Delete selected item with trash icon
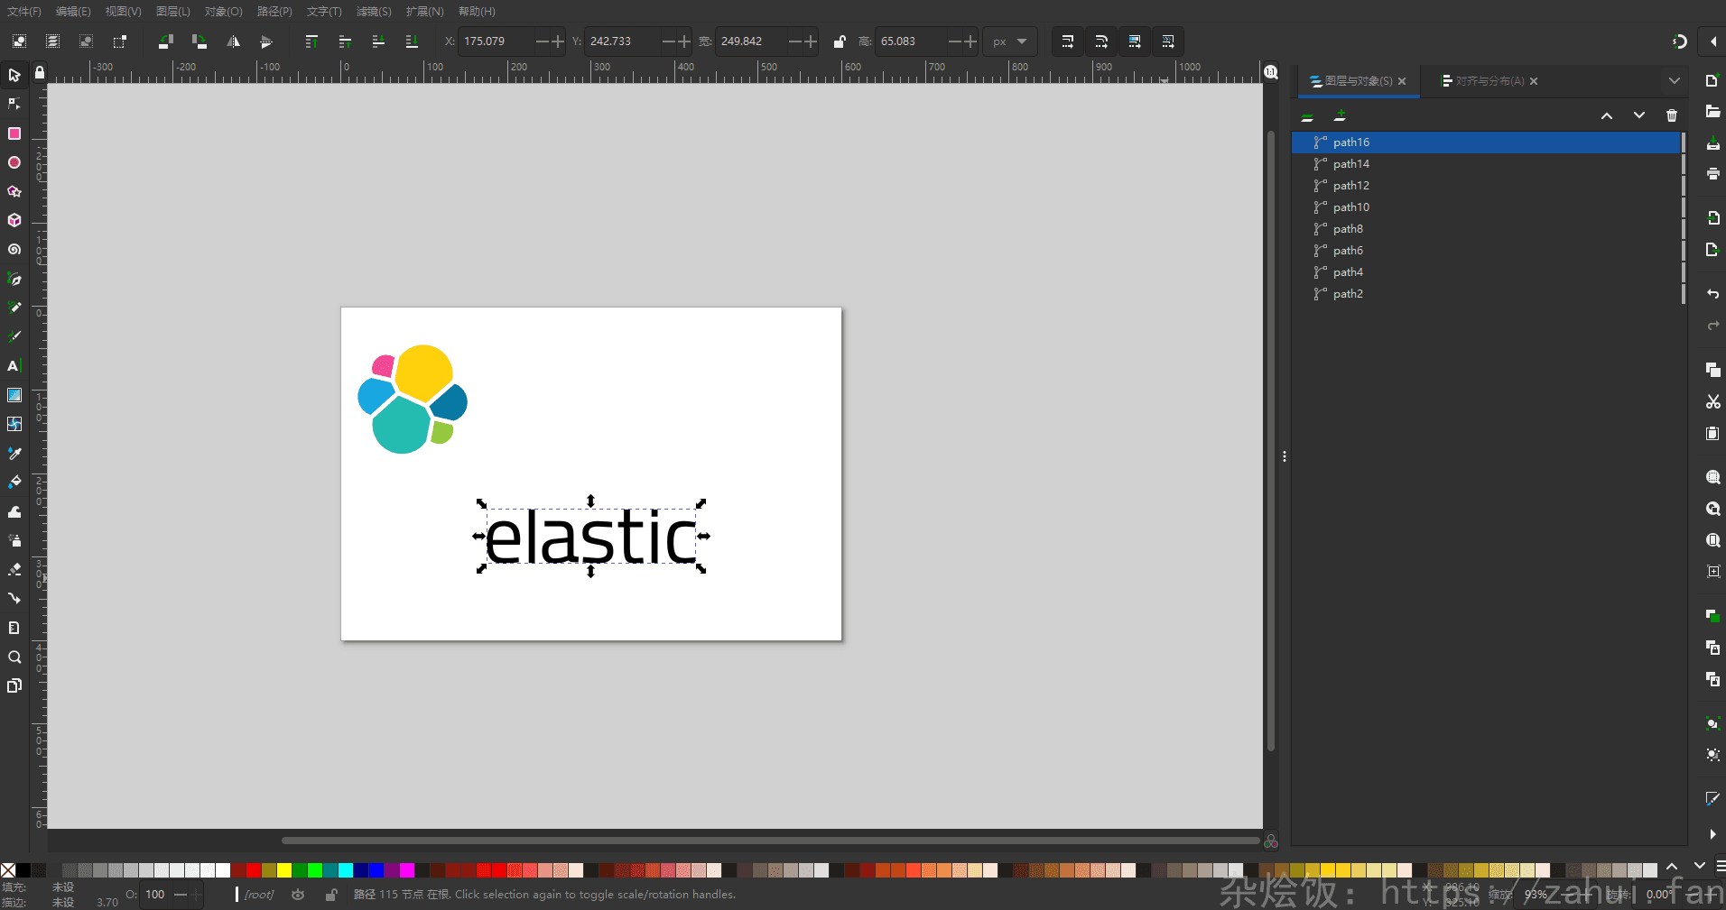Viewport: 1726px width, 910px height. coord(1671,115)
